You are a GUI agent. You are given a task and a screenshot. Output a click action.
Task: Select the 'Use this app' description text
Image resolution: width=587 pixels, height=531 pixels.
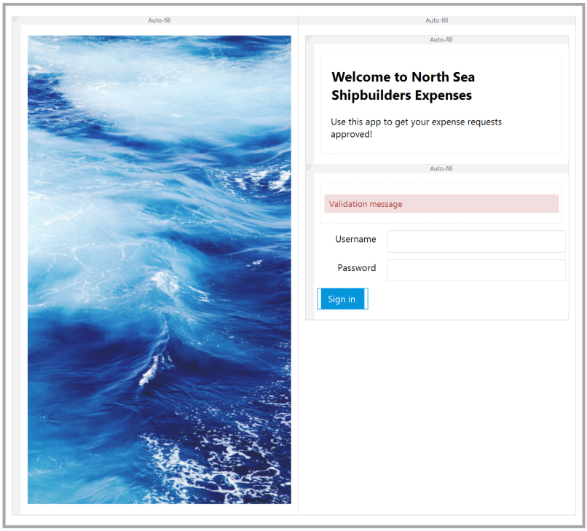pyautogui.click(x=417, y=128)
